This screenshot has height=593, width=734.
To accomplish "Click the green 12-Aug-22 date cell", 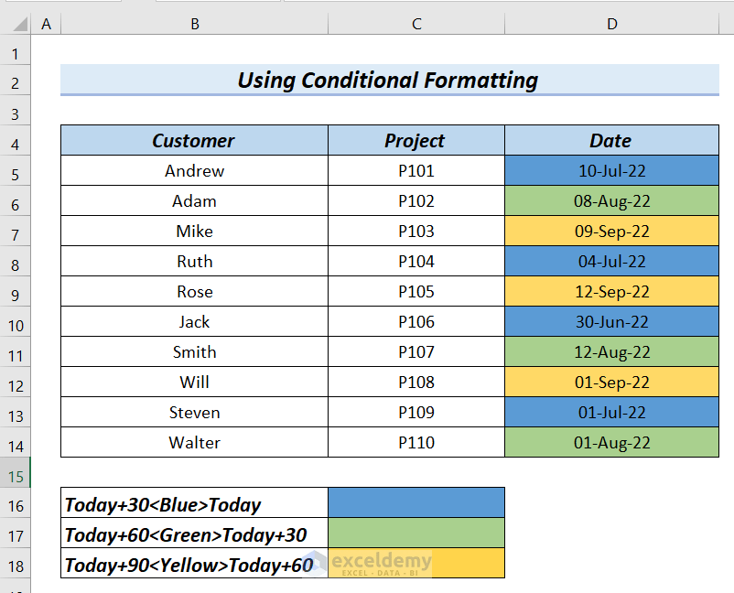I will [611, 352].
